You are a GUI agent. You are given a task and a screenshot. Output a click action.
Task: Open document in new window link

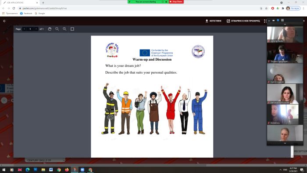[243, 21]
